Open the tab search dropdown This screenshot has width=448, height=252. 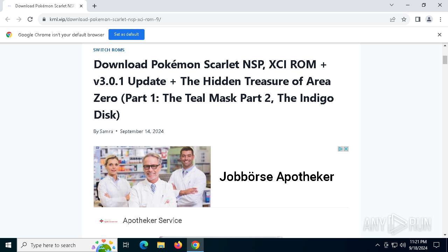click(392, 5)
